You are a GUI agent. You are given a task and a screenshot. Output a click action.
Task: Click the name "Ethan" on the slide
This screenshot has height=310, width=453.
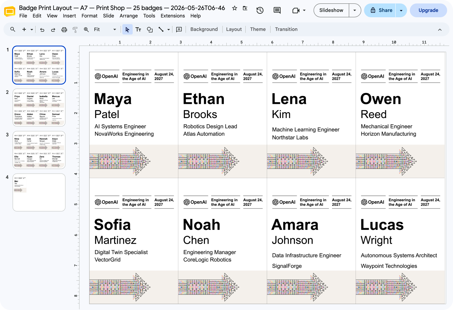pyautogui.click(x=204, y=99)
